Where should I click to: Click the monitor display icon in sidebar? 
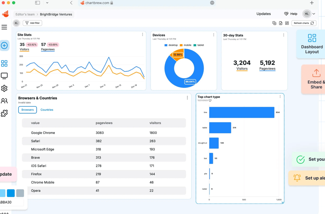point(4,76)
